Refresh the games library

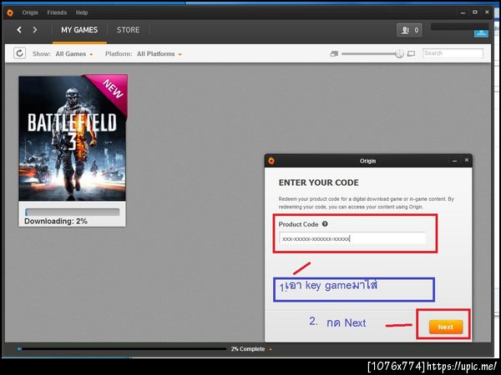point(19,53)
